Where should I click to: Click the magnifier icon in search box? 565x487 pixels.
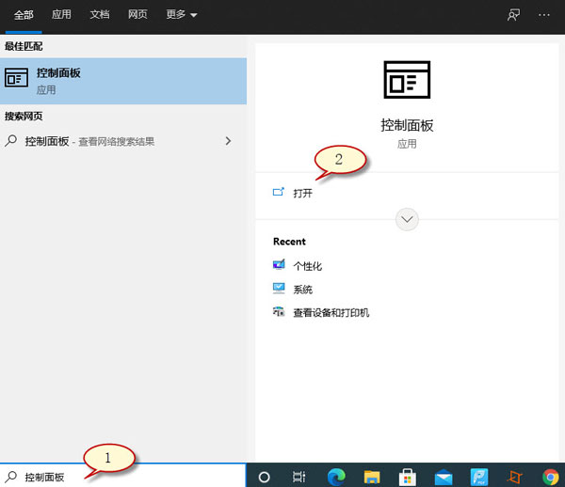tap(10, 477)
